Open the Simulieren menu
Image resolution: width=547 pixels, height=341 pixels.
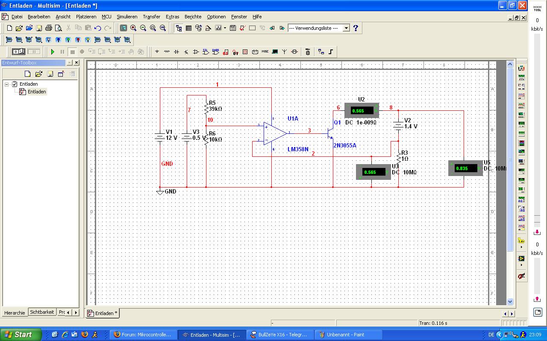click(x=127, y=17)
